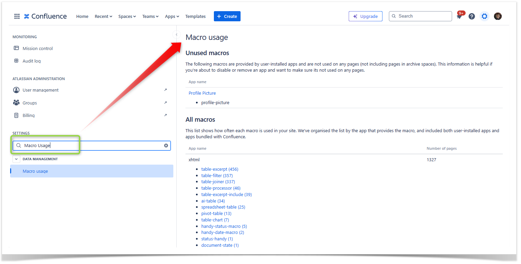Open the user profile avatar

tap(498, 16)
